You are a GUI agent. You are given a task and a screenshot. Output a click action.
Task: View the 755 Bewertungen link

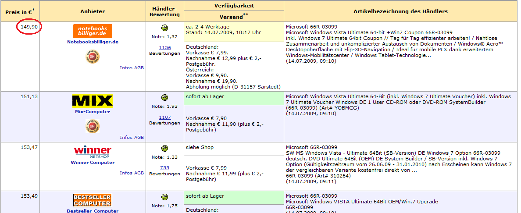click(x=165, y=168)
